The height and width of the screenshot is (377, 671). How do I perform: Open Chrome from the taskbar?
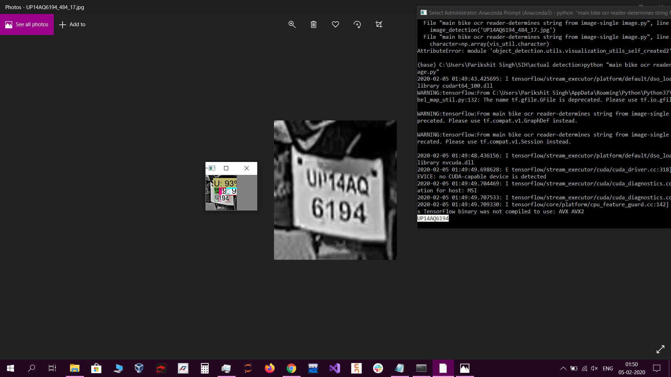tap(291, 368)
